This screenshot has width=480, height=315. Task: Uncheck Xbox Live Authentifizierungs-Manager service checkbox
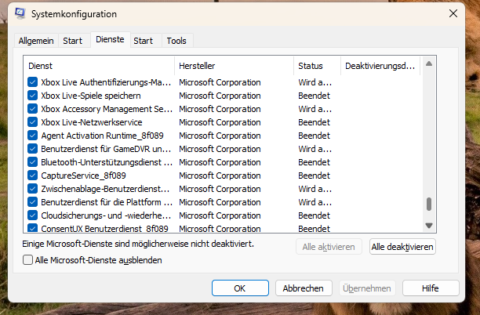[32, 82]
